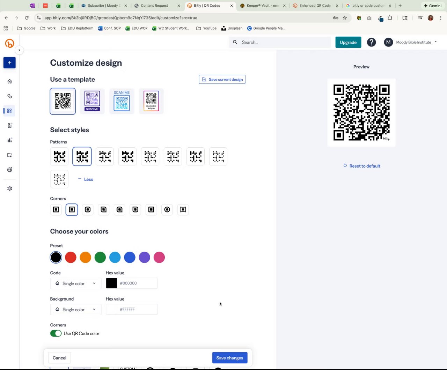The image size is (447, 370).
Task: Select the second corner style, currently highlighted
Action: (72, 209)
